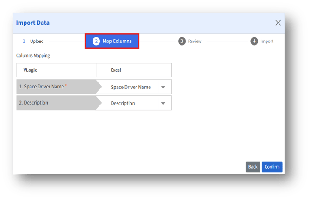Open the Import step label
The height and width of the screenshot is (199, 310).
[267, 41]
